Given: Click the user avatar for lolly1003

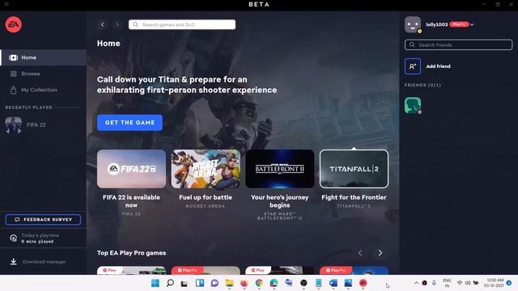Looking at the screenshot, I should coord(413,24).
